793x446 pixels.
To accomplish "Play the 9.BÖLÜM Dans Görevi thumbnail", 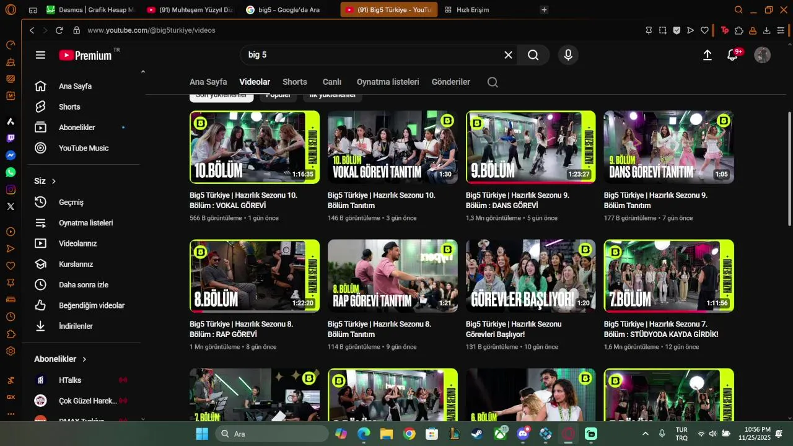I will click(531, 147).
